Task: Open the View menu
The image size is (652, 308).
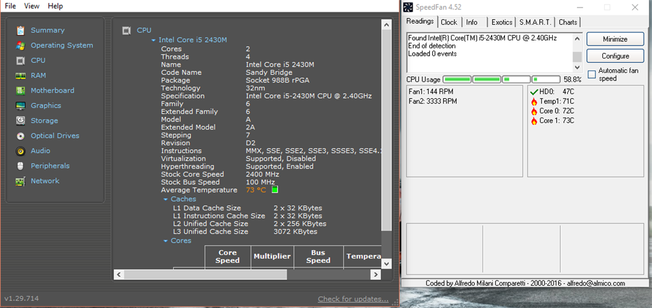Action: 32,6
